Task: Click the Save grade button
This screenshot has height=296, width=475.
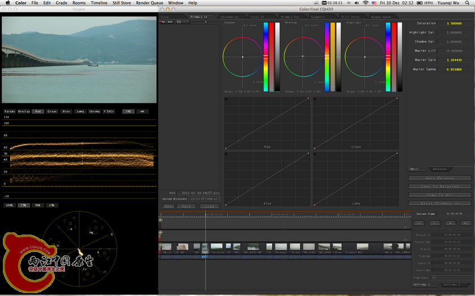Action: point(186,206)
